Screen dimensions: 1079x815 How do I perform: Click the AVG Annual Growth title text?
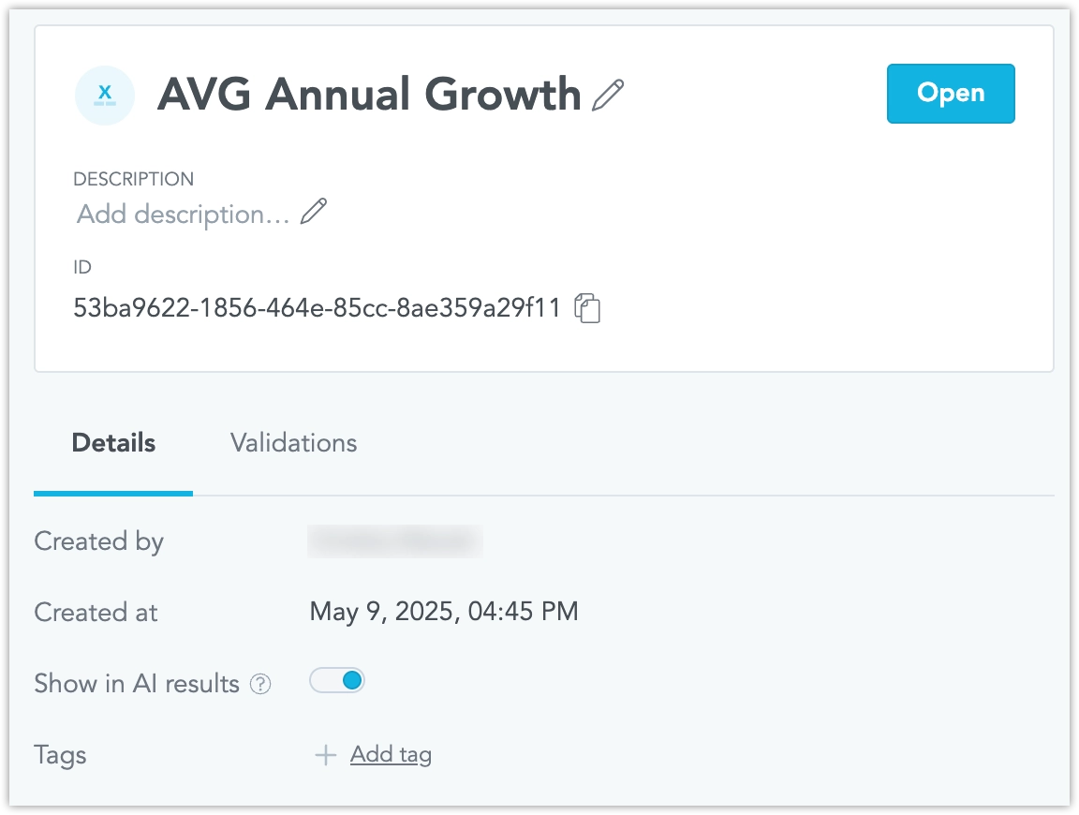(x=369, y=95)
